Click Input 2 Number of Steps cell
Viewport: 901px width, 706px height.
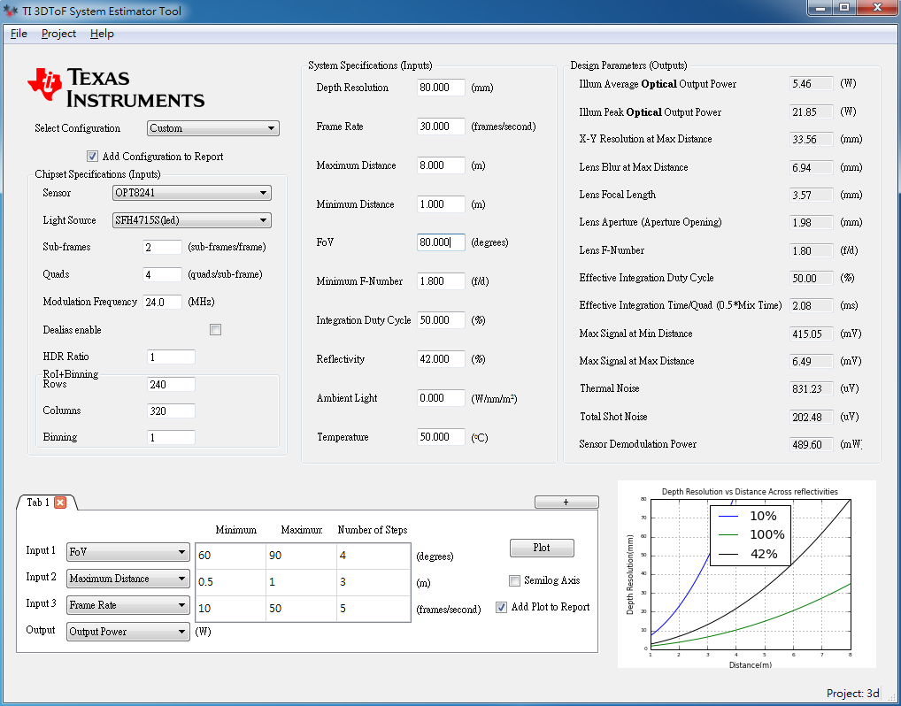tap(373, 582)
